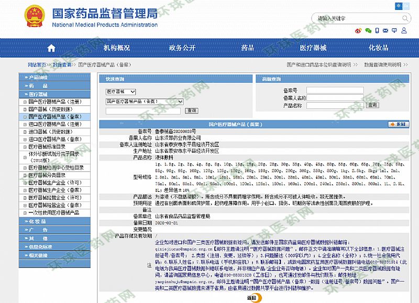Click the magnifier search icon

coord(406,18)
